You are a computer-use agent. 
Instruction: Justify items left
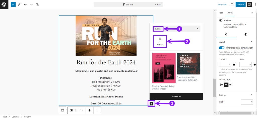[x=222, y=85]
